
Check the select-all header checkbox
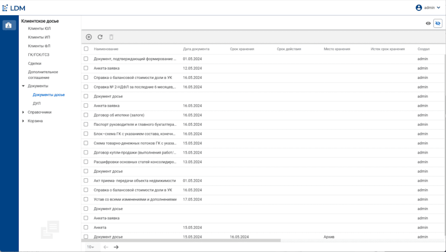coord(86,49)
